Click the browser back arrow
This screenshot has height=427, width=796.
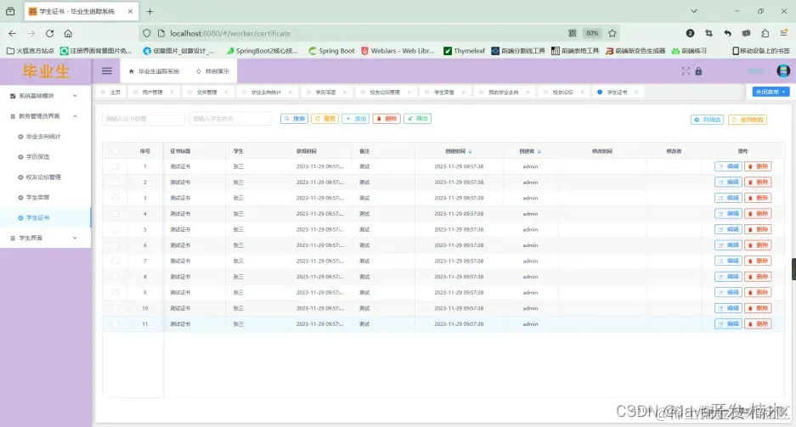point(12,33)
